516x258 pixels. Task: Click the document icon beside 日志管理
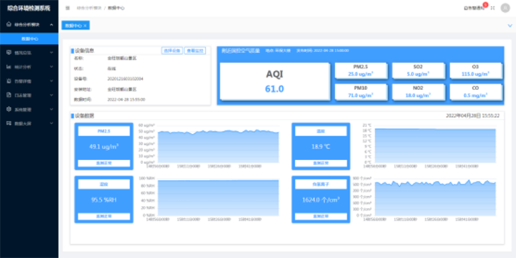pyautogui.click(x=7, y=95)
